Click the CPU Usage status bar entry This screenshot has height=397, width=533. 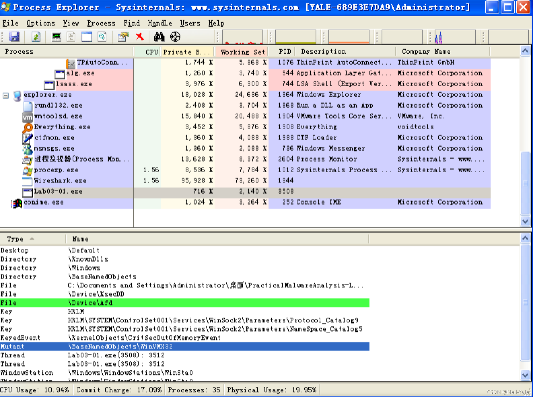coord(34,390)
